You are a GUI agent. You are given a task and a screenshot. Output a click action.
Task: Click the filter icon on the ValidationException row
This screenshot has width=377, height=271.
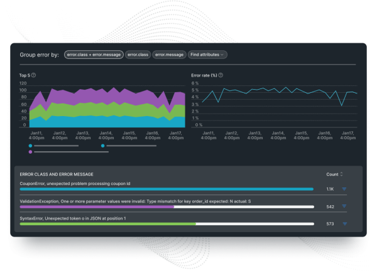(x=344, y=206)
